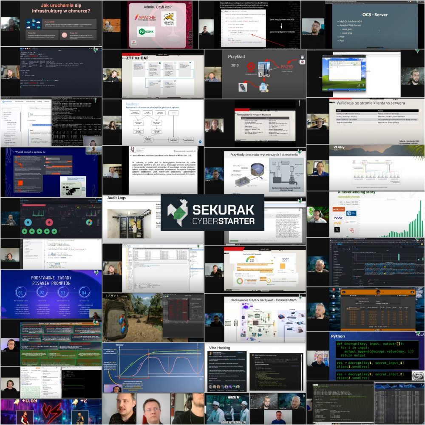Click the 'Vulnerability trends' subtitle
Screen dimensions: 425x425
coord(348,197)
